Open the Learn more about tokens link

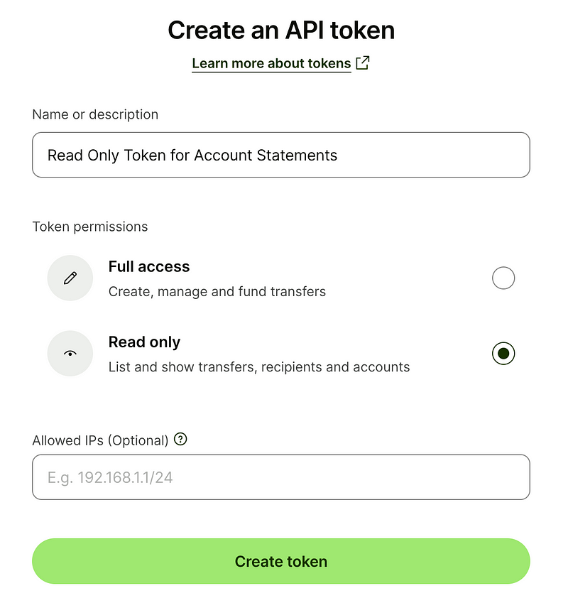pos(271,63)
